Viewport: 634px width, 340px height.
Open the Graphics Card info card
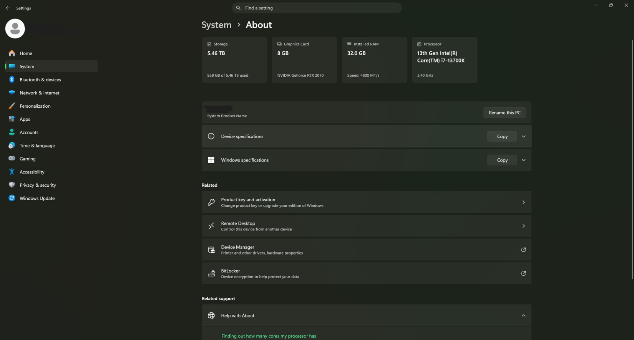(304, 60)
